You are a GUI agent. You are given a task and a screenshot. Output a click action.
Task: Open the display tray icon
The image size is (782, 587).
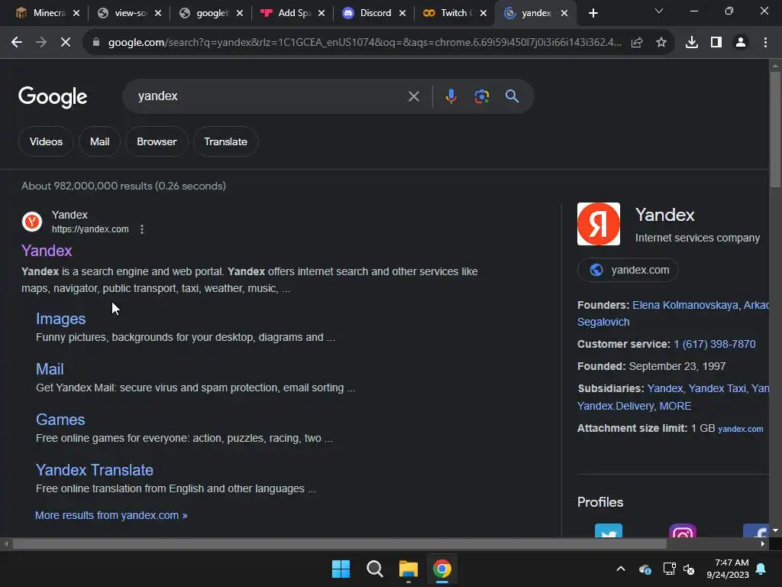(x=669, y=569)
